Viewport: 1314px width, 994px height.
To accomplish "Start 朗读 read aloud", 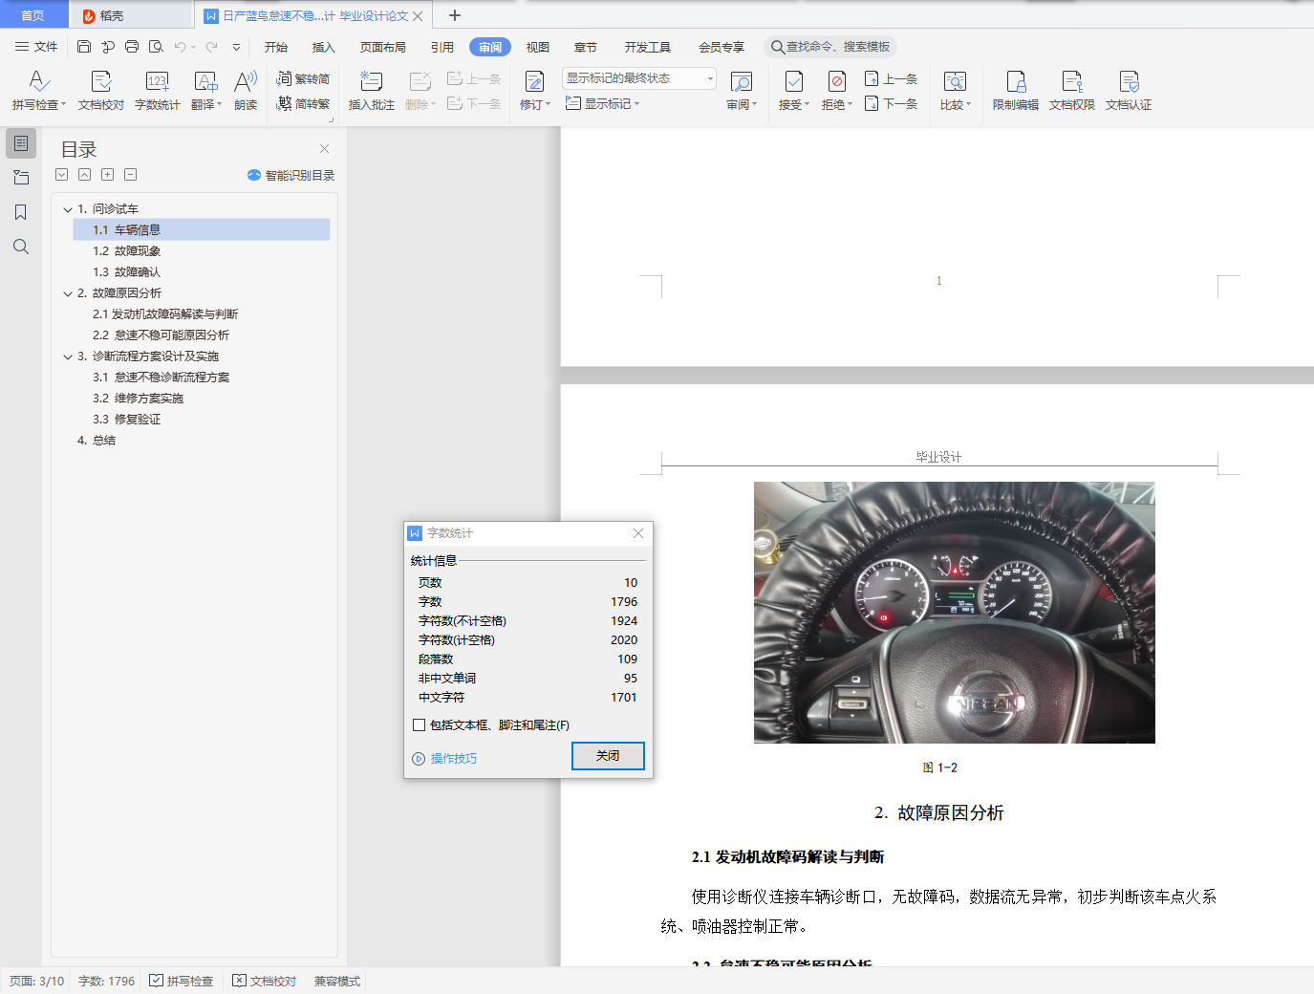I will (246, 91).
